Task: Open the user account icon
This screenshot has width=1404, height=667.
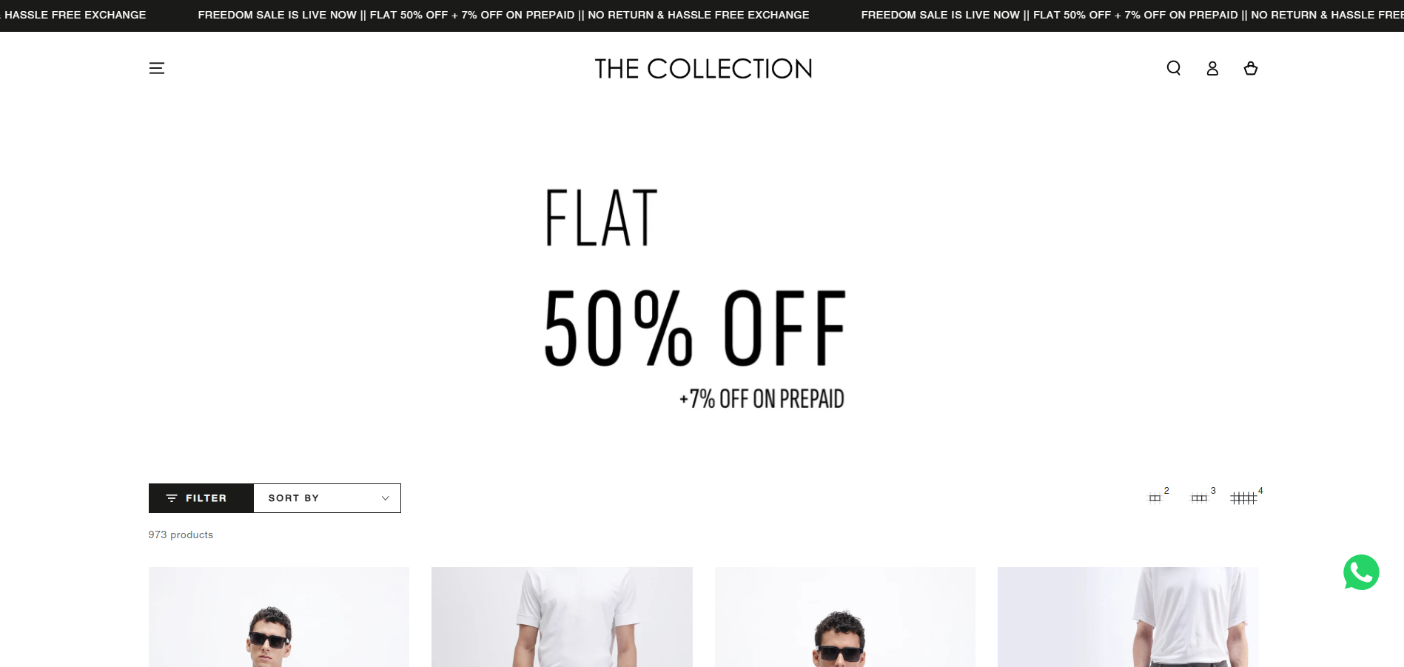Action: click(1212, 68)
